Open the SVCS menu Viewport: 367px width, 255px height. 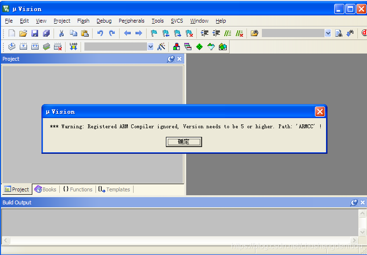177,21
